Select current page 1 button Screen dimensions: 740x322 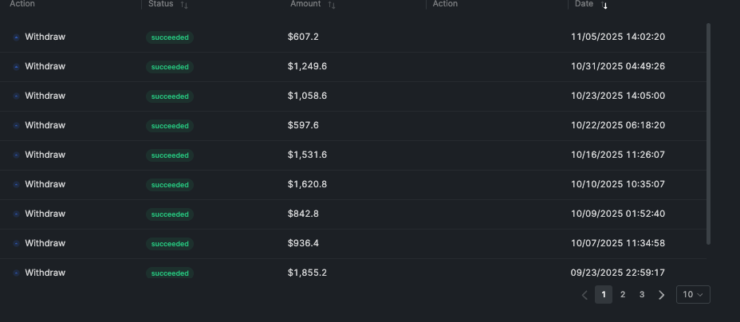tap(604, 295)
